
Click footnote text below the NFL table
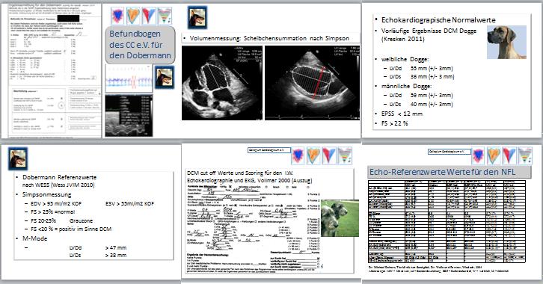(439, 268)
